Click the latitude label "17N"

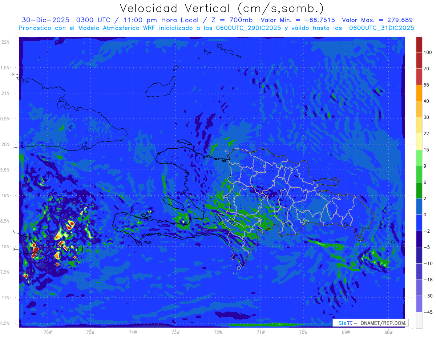click(6, 298)
